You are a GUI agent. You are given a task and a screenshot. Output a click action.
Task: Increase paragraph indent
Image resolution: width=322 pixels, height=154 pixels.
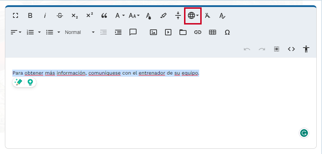pyautogui.click(x=118, y=32)
